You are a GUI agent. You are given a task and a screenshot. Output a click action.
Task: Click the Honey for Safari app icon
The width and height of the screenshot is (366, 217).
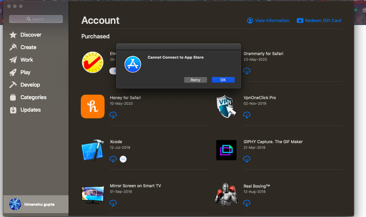pyautogui.click(x=93, y=107)
